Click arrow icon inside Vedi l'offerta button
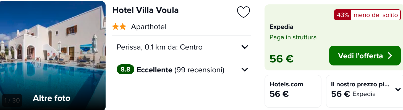403x110 pixels. [x=390, y=56]
